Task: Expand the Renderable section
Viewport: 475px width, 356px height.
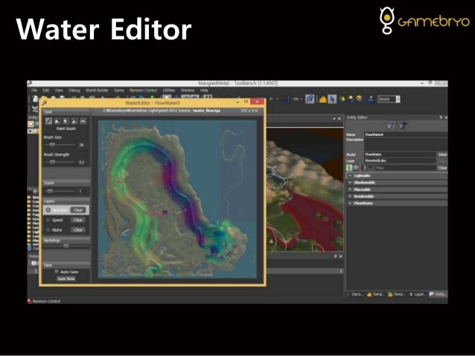Action: click(x=350, y=196)
